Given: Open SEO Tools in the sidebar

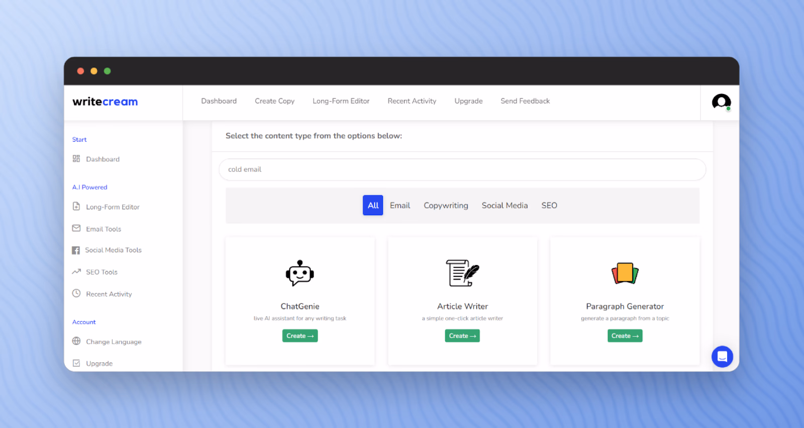Looking at the screenshot, I should click(102, 272).
